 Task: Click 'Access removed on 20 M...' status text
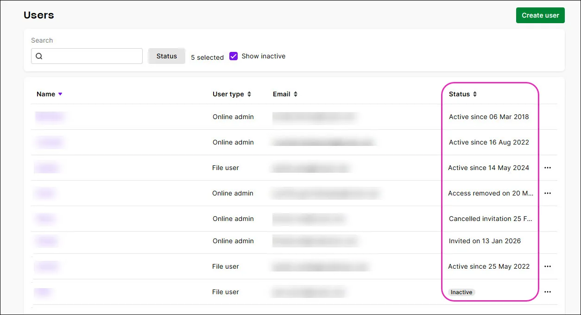491,193
